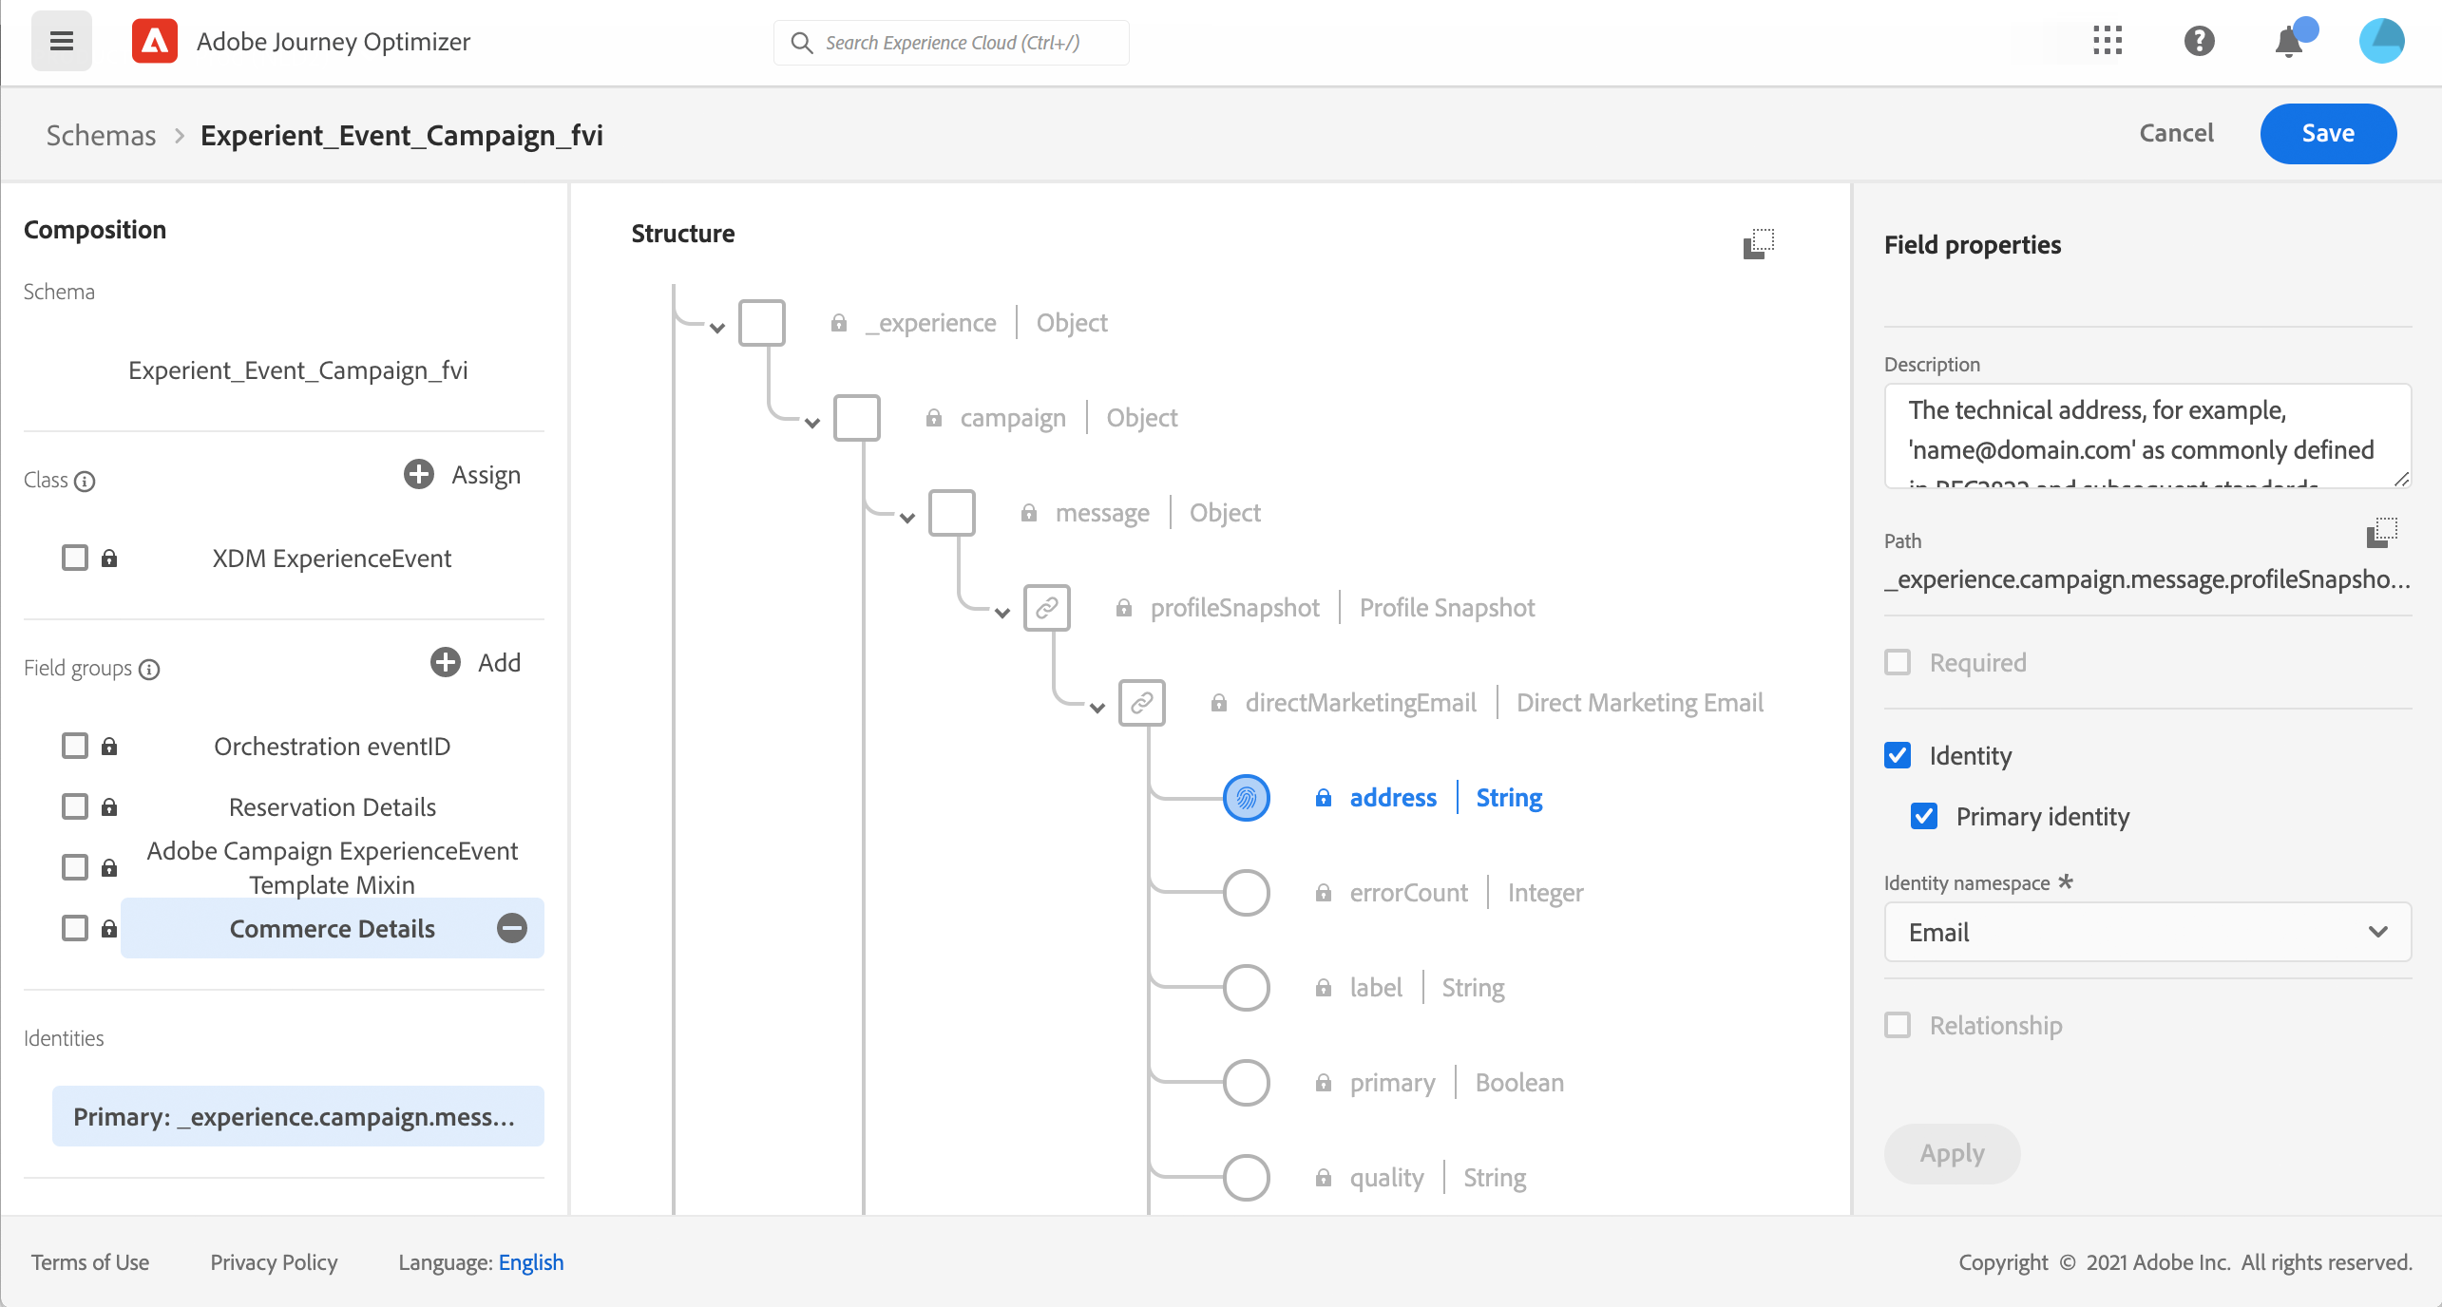The height and width of the screenshot is (1307, 2442).
Task: Go to Schemas breadcrumb
Action: click(x=101, y=135)
